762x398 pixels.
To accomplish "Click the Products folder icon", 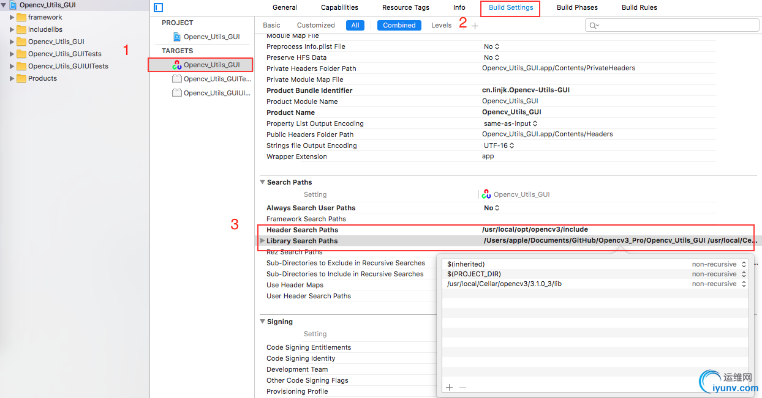I will pos(21,78).
